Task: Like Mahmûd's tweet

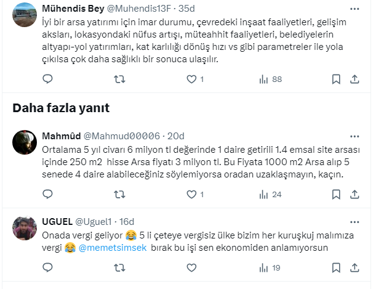Action: [191, 195]
